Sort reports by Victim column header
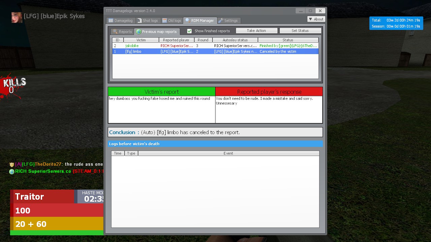This screenshot has height=242, width=431. [141, 40]
